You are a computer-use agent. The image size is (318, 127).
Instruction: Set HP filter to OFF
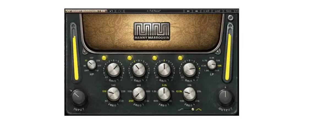point(87,71)
